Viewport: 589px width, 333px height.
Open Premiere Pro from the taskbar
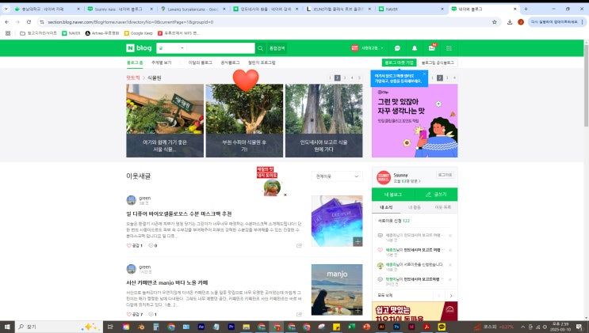(231, 327)
